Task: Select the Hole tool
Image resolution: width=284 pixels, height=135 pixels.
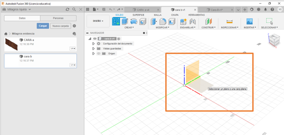Action: point(143,22)
